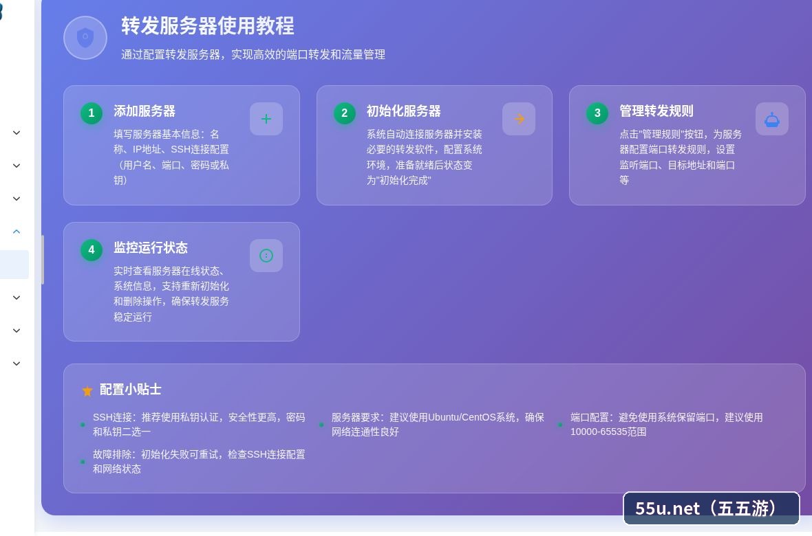Click the shield icon beside tutorial title
The width and height of the screenshot is (812, 536).
click(85, 38)
